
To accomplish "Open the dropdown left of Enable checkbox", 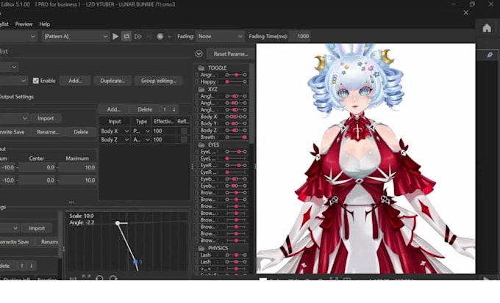I will (13, 81).
